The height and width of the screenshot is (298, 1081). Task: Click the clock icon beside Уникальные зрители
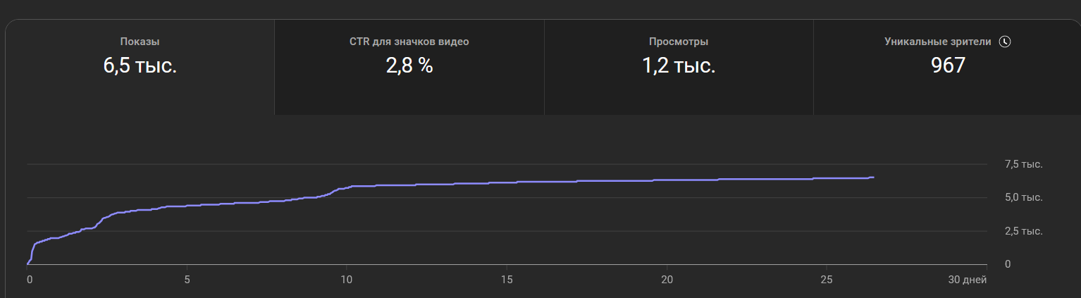click(1006, 42)
